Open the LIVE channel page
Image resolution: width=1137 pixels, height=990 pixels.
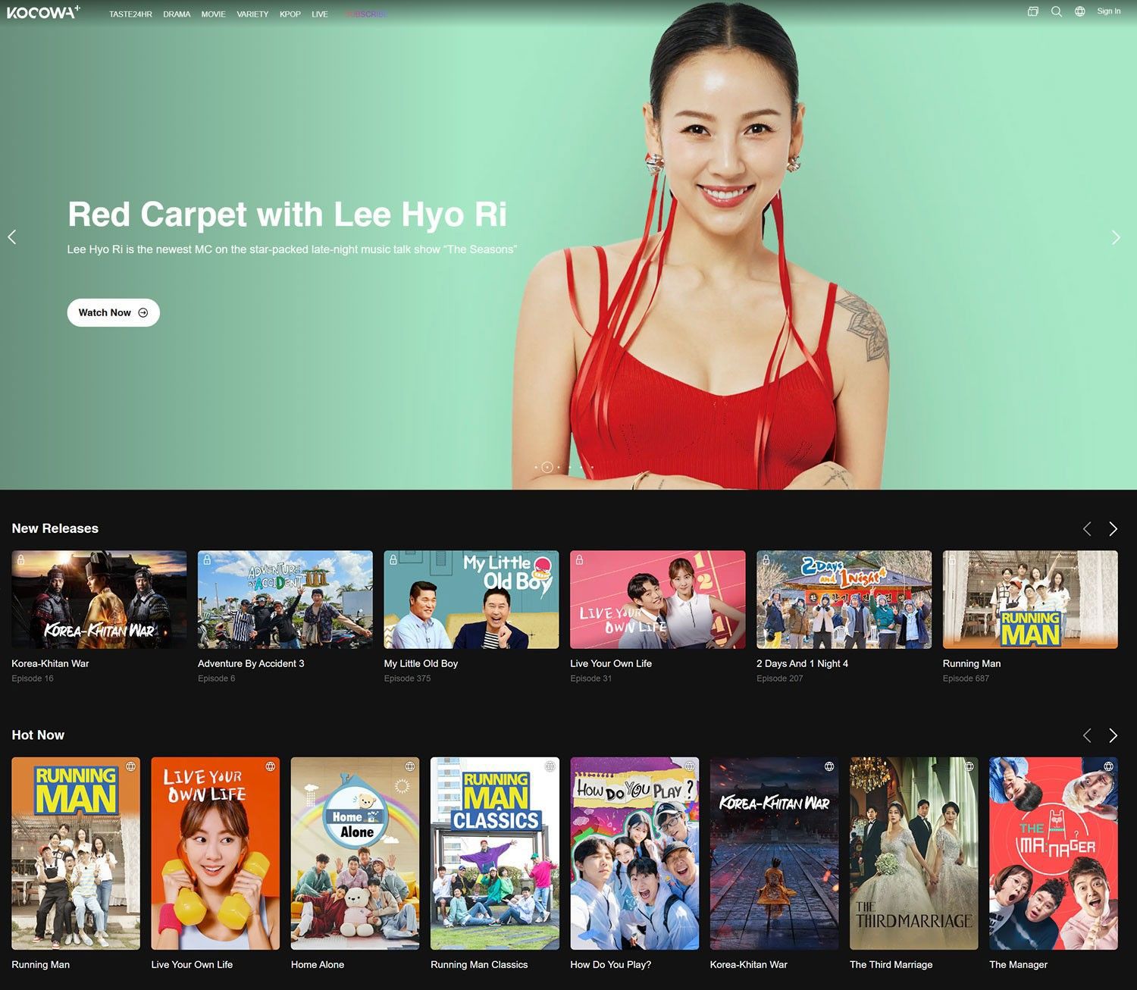click(x=320, y=14)
